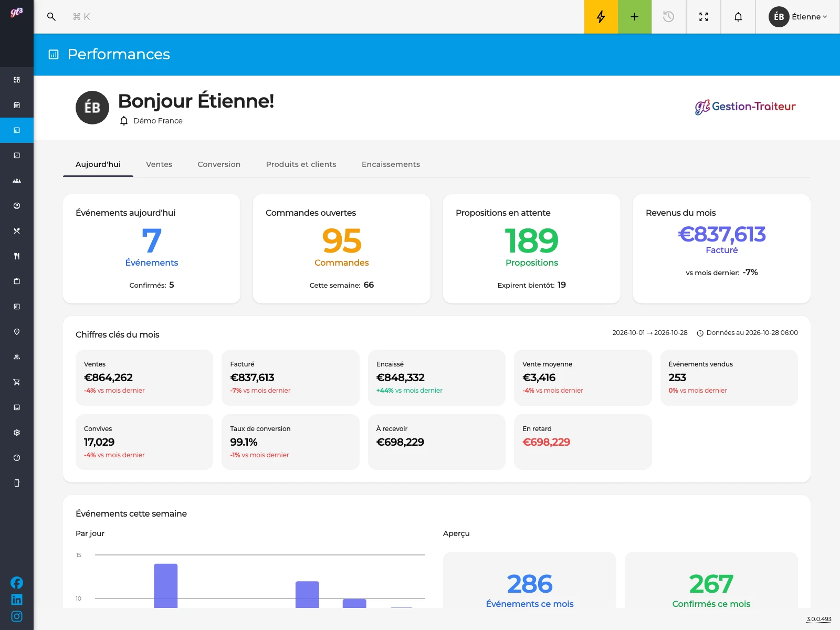Open the help question mark icon

(17, 458)
